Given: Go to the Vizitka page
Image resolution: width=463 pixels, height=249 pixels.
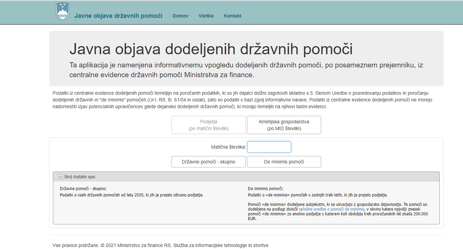Looking at the screenshot, I should coord(206,16).
